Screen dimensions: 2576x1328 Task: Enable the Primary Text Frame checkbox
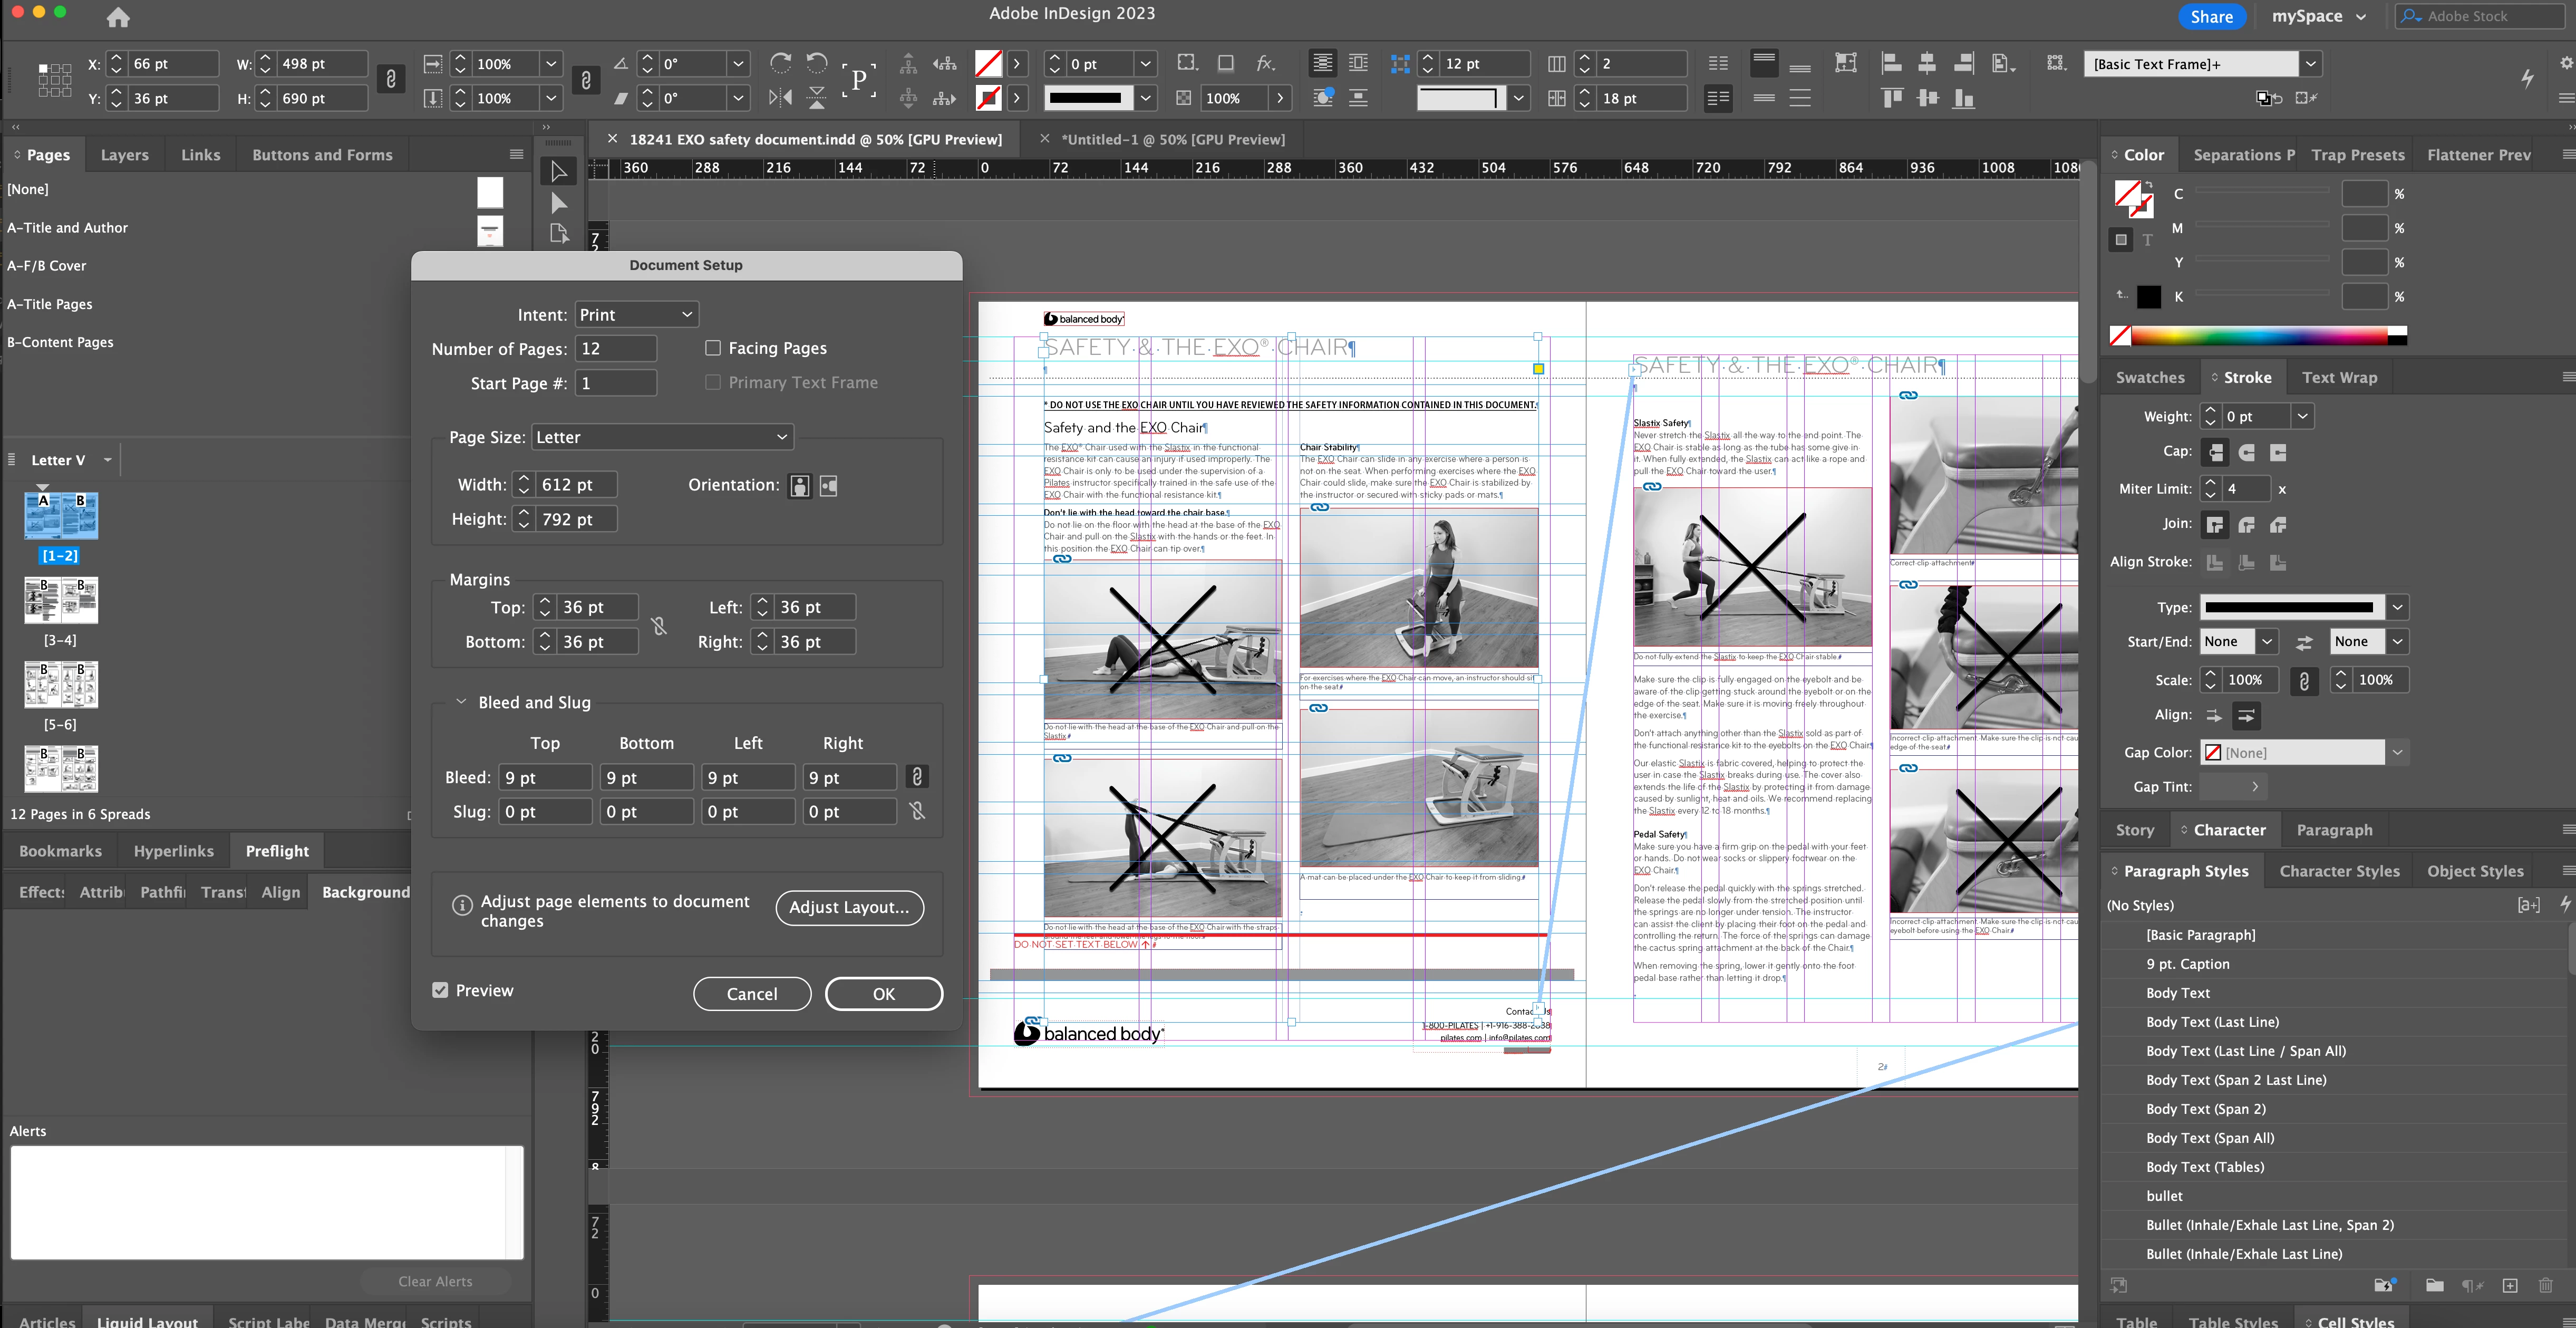pyautogui.click(x=713, y=382)
